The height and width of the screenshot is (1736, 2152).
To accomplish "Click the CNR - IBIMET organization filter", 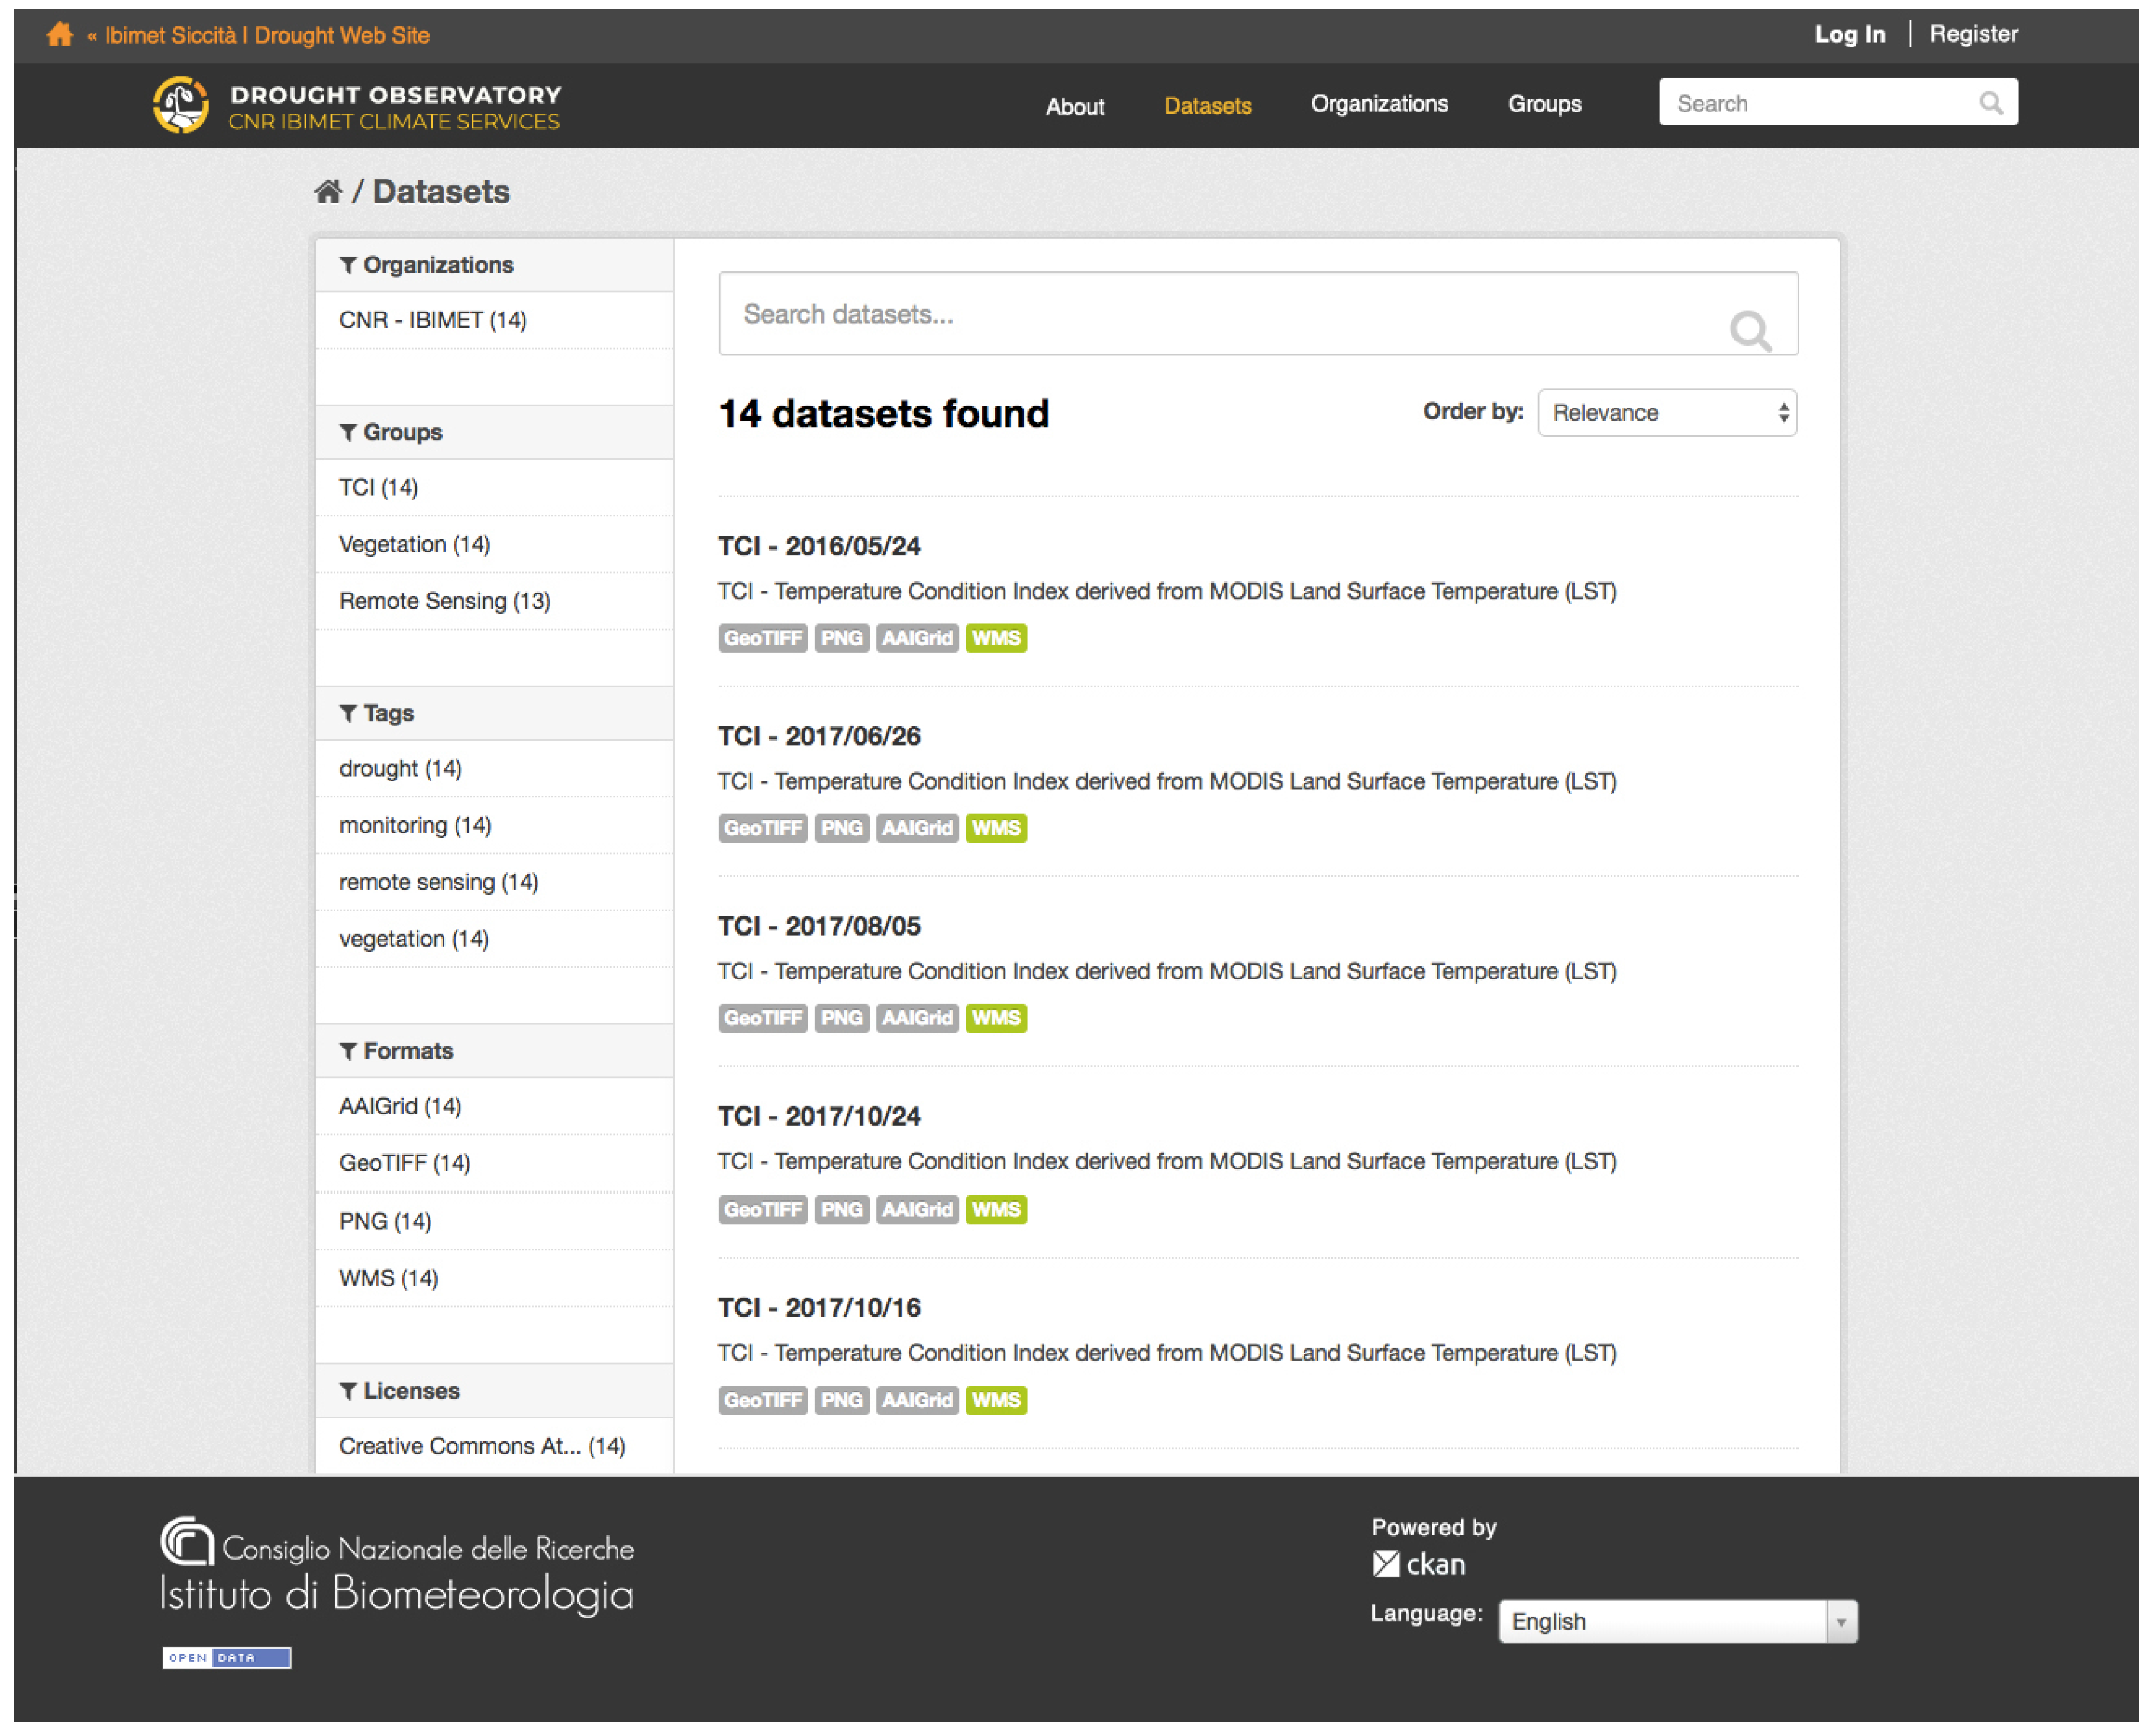I will [432, 320].
